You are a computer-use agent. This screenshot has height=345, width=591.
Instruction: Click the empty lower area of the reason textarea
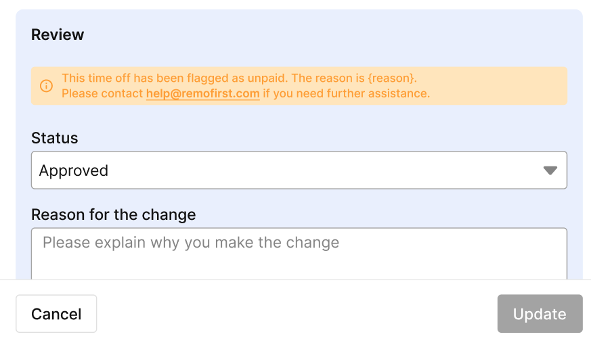[x=299, y=267]
